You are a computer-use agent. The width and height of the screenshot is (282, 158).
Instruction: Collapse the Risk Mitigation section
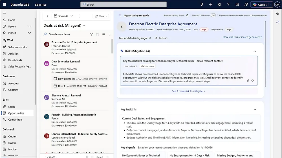point(255,51)
